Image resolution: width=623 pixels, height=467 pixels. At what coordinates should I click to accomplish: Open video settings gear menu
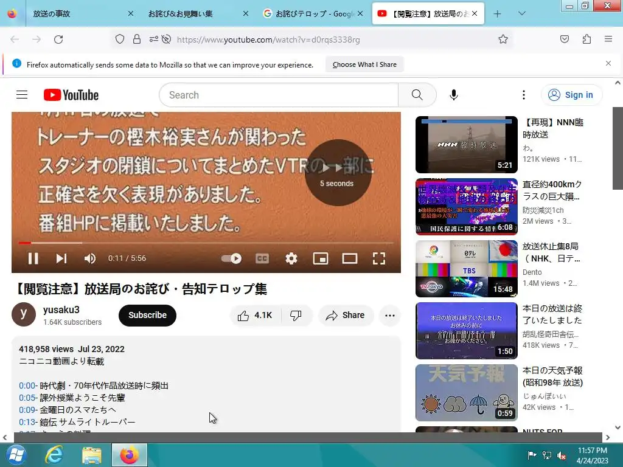click(x=291, y=258)
